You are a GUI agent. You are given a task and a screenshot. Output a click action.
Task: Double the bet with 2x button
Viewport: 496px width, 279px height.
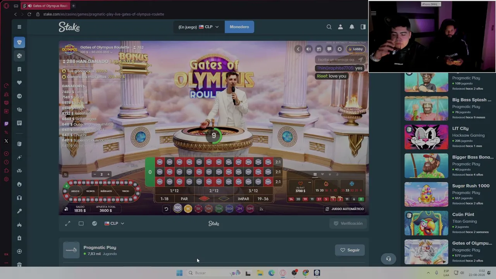coord(261,209)
